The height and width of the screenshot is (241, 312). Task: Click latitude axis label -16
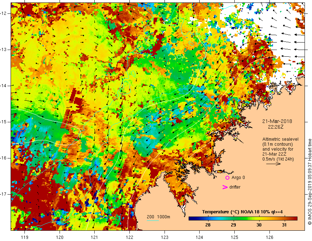[x=4, y=158]
